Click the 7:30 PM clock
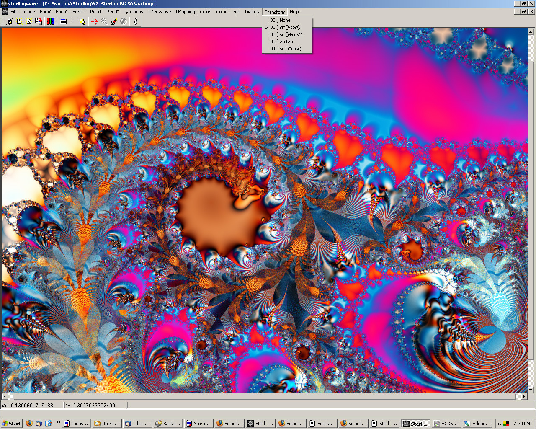The image size is (536, 429). pyautogui.click(x=522, y=424)
